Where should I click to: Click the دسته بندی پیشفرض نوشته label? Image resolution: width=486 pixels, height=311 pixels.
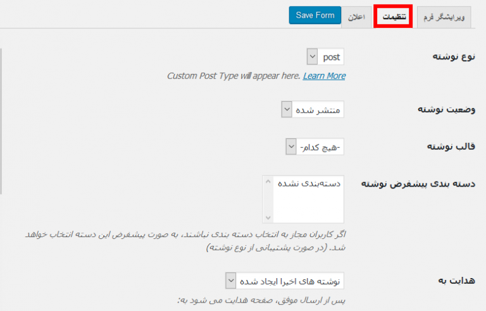click(x=418, y=184)
